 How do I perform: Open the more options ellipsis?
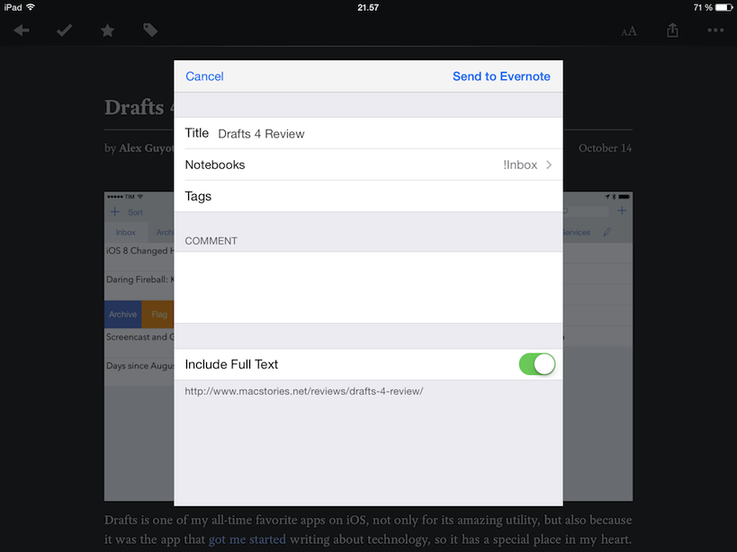click(715, 31)
